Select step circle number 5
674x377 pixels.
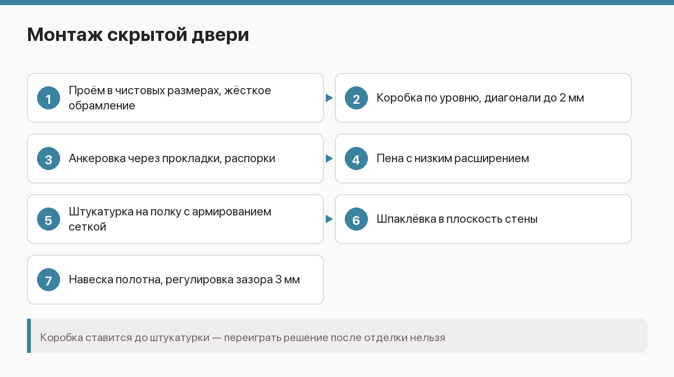click(x=48, y=219)
